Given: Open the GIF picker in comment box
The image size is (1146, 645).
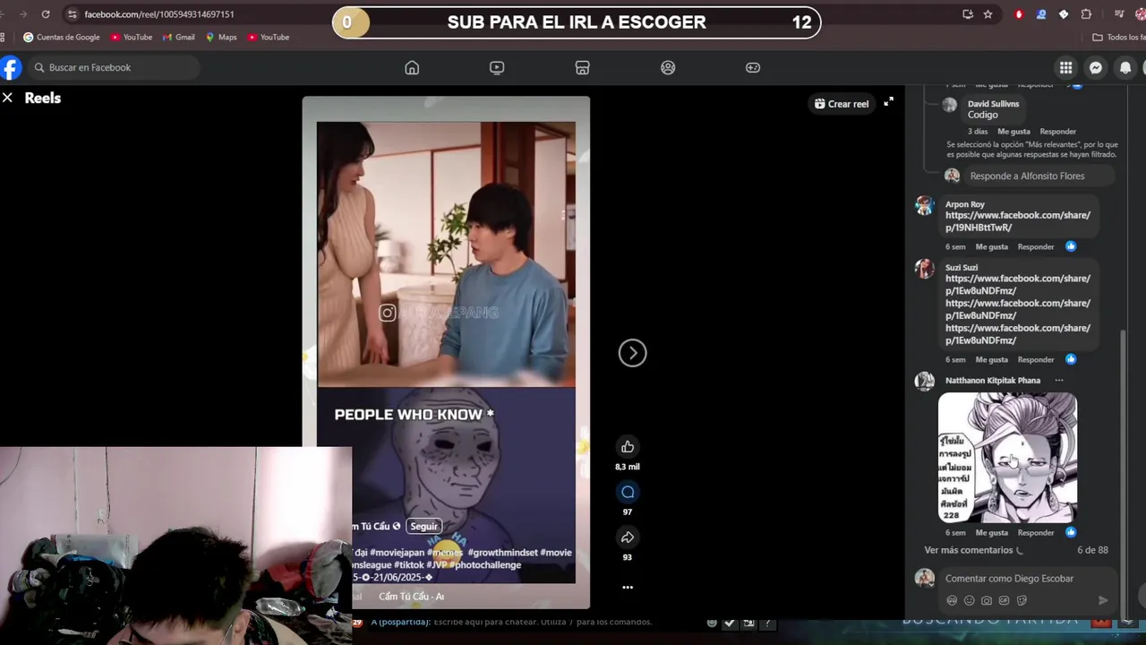Looking at the screenshot, I should tap(1004, 600).
